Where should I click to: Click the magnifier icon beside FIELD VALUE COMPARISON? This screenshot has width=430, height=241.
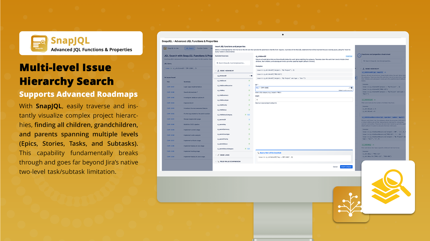[x=219, y=161]
